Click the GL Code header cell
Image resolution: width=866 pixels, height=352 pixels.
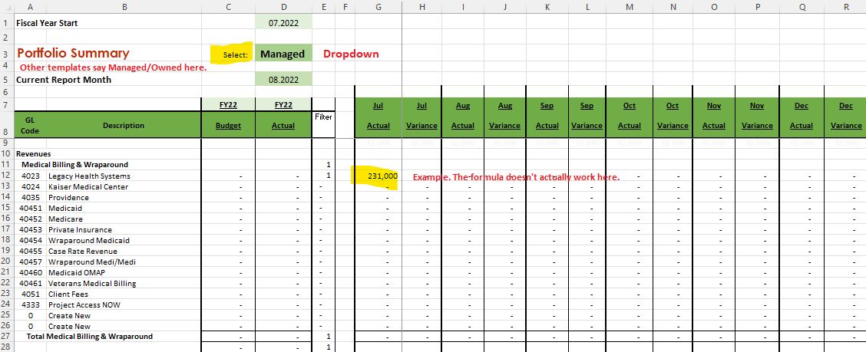coord(30,125)
